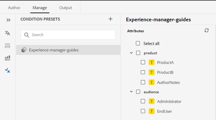Check the Select all checkbox
The width and height of the screenshot is (216, 120).
point(138,44)
